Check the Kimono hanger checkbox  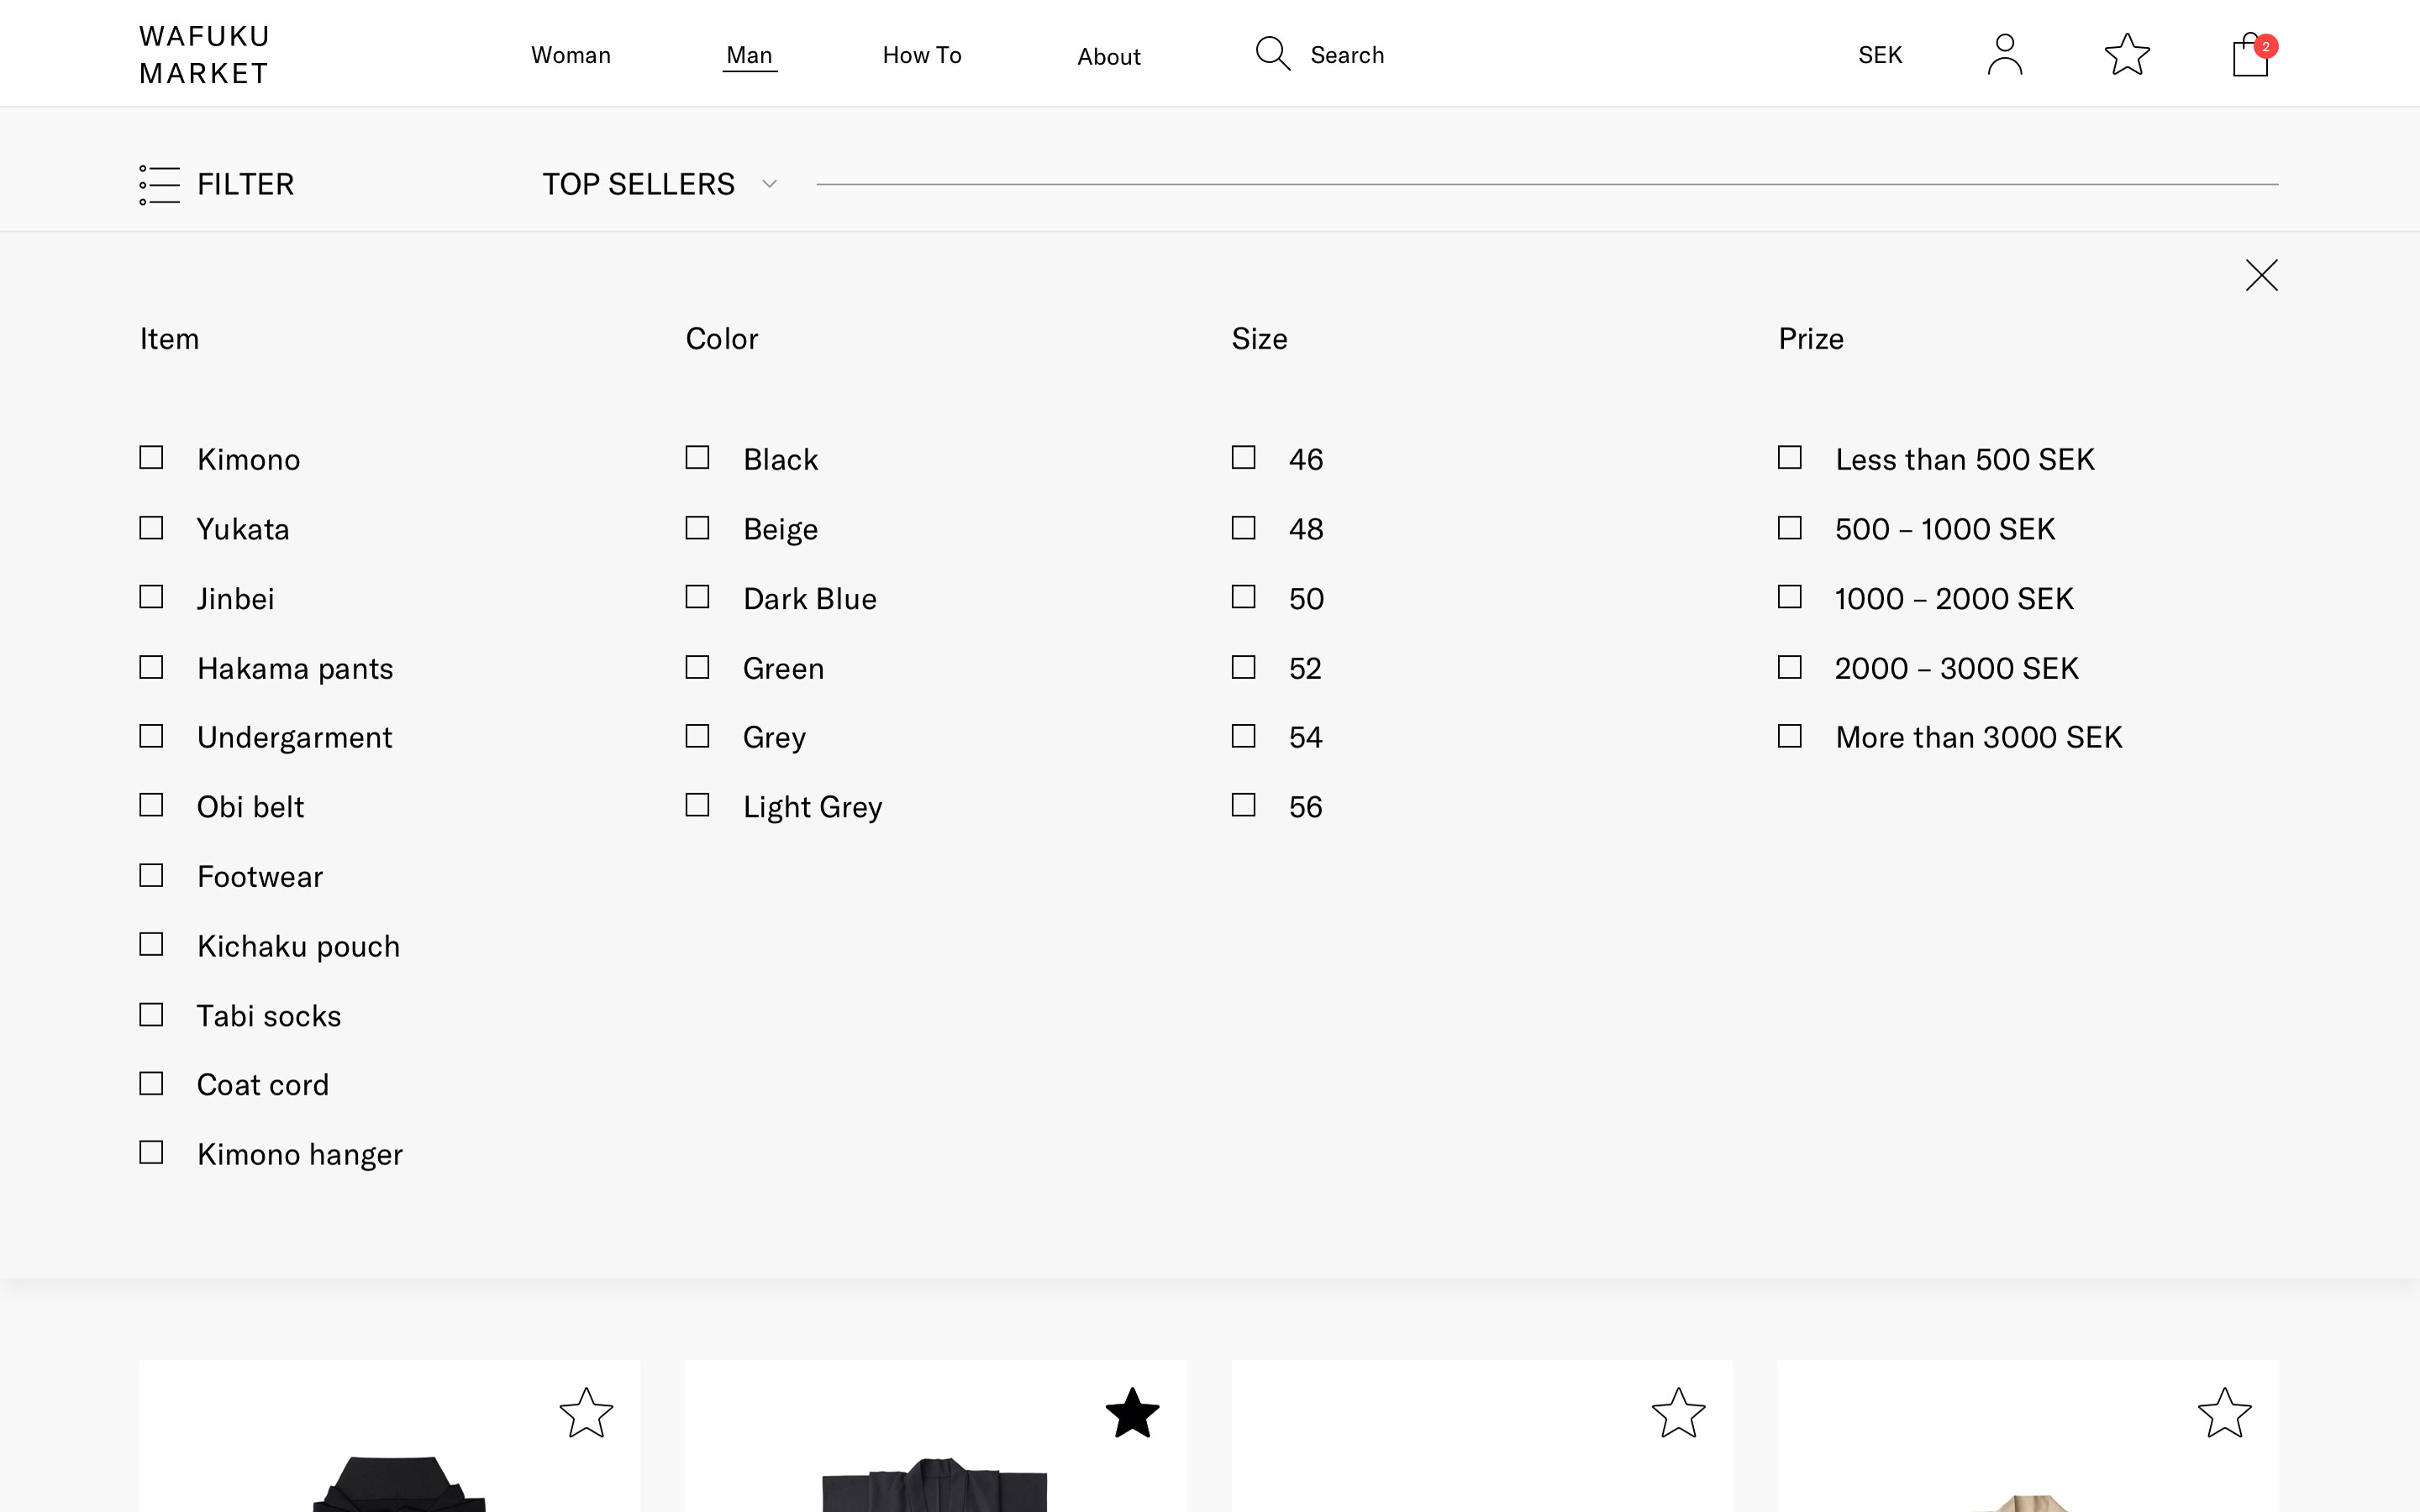(x=151, y=1153)
